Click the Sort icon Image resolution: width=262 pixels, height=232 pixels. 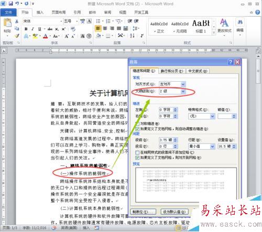(132, 36)
